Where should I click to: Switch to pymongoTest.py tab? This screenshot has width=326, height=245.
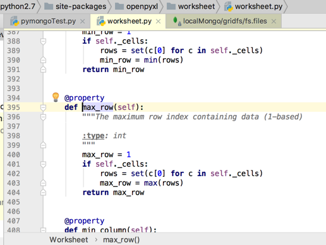click(x=48, y=21)
